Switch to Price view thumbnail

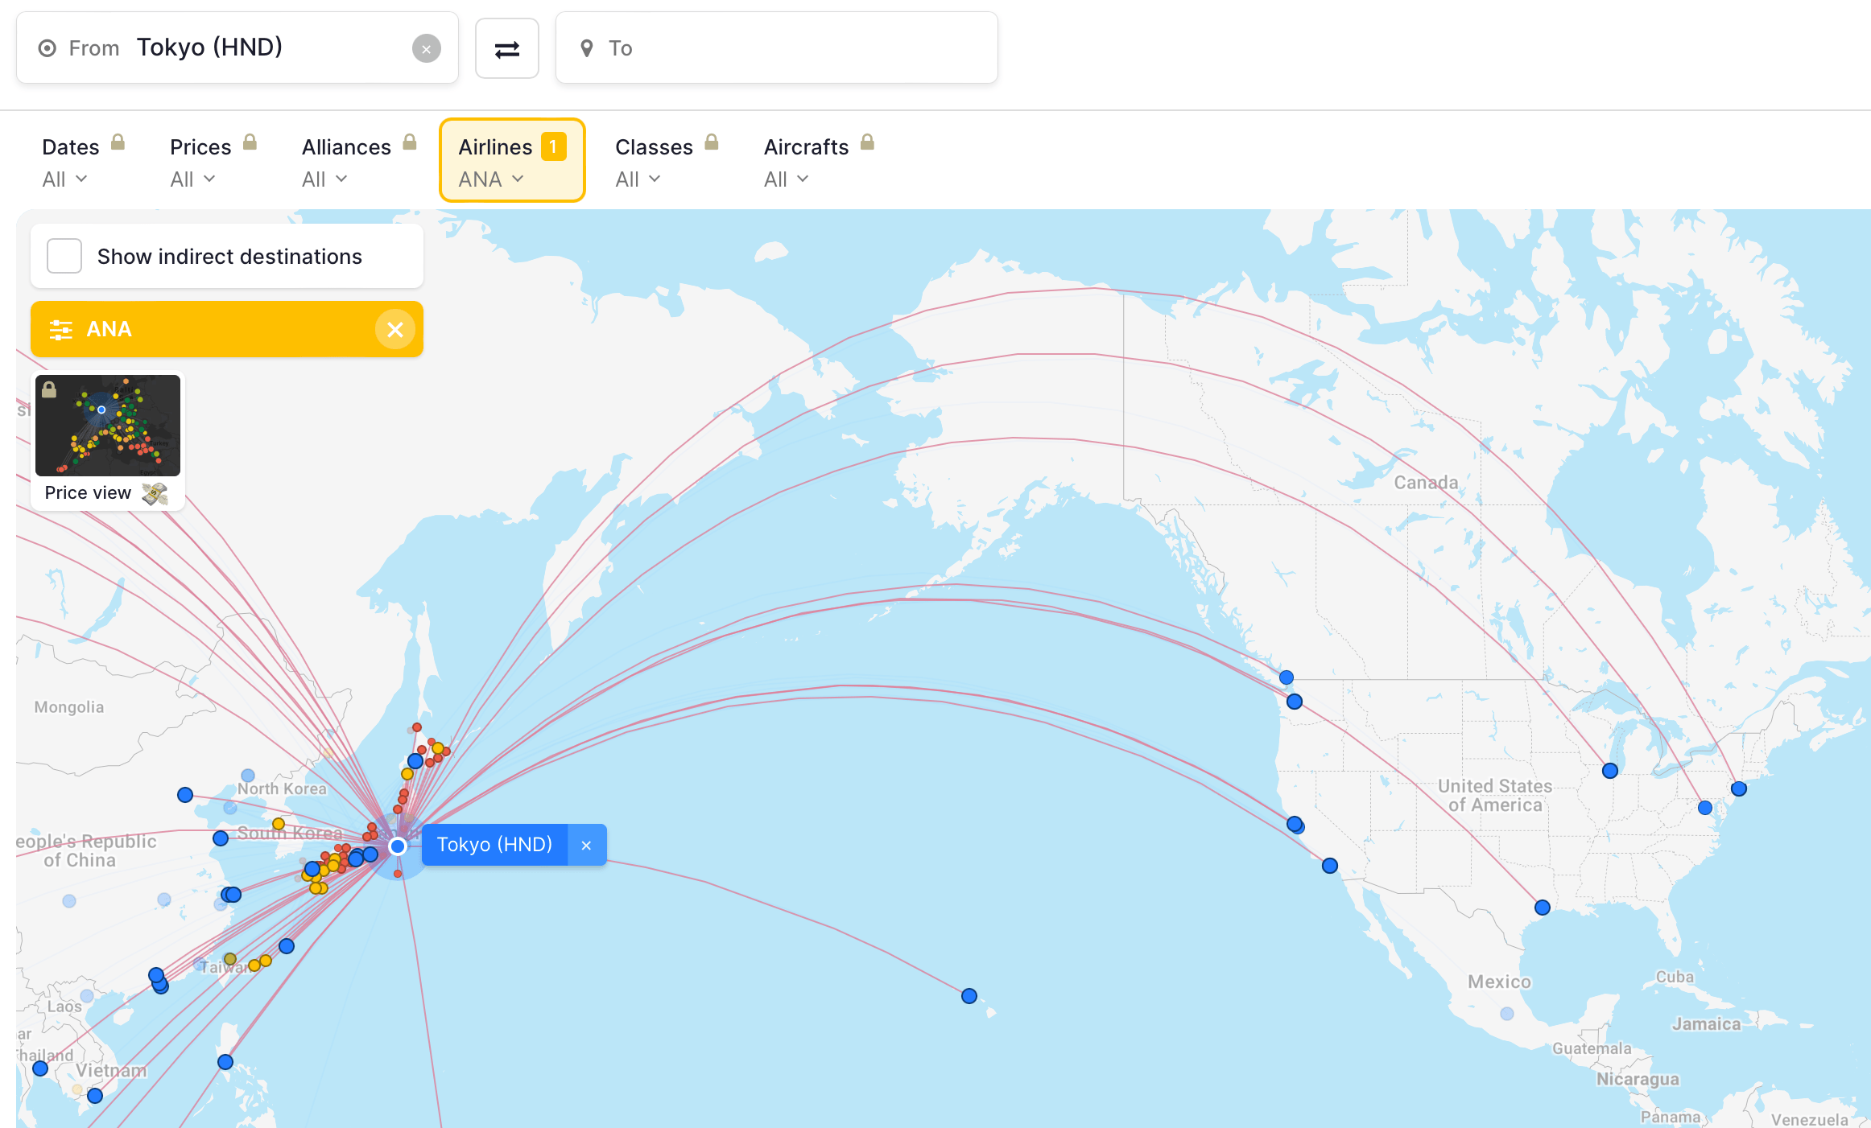click(x=108, y=426)
